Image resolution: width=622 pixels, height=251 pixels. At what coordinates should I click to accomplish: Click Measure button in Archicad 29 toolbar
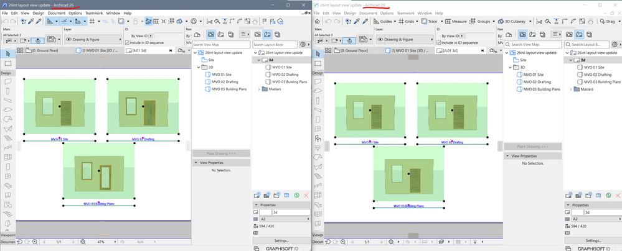pyautogui.click(x=456, y=21)
